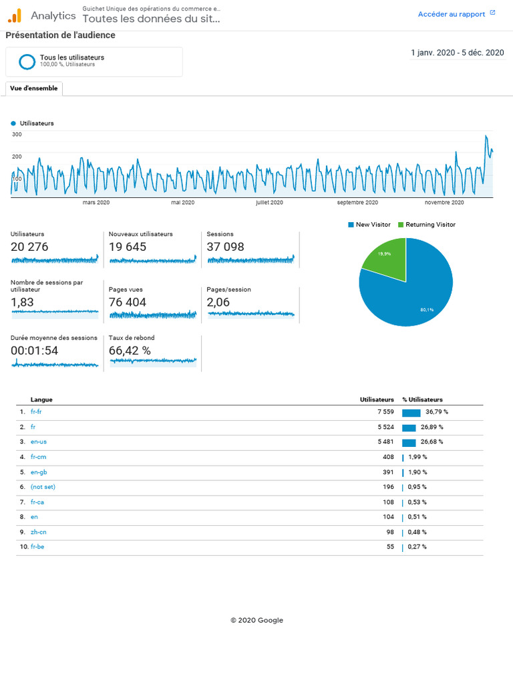Click the external-link icon beside Accéder au rapport
Viewport: 513px width, 685px height.
[492, 13]
